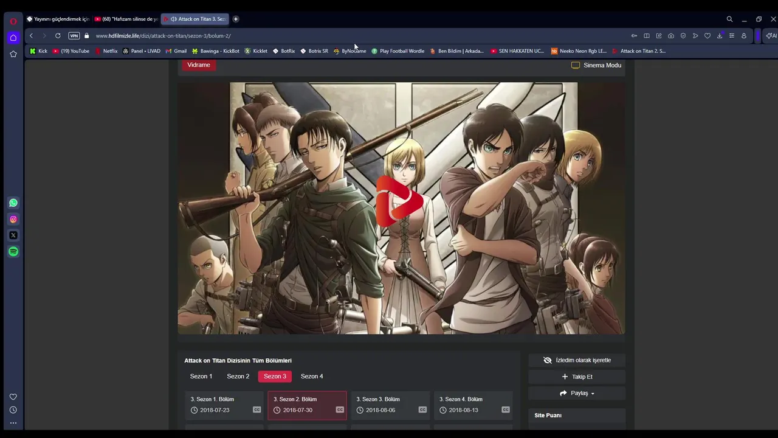778x438 pixels.
Task: Open 'Bawinga - KickBot' bookmark
Action: coord(215,51)
